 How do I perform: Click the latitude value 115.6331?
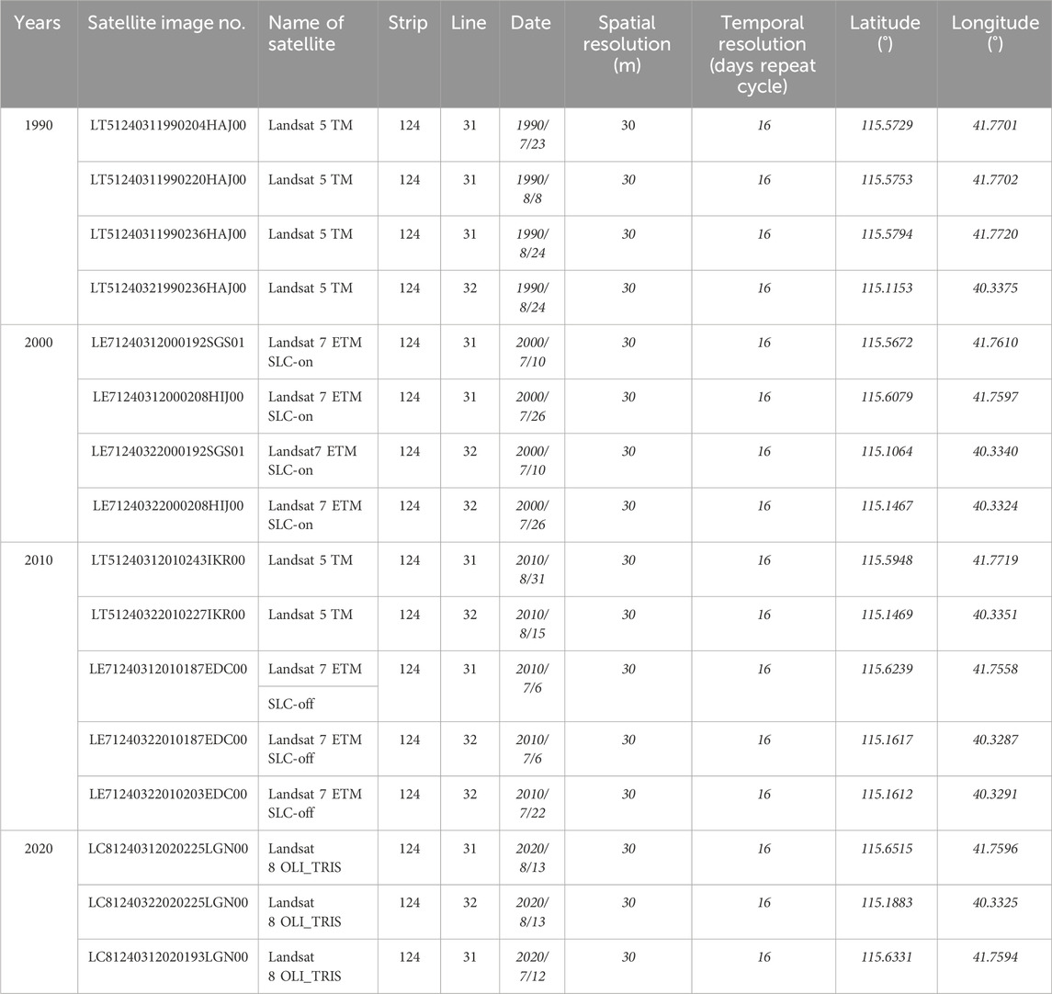887,957
